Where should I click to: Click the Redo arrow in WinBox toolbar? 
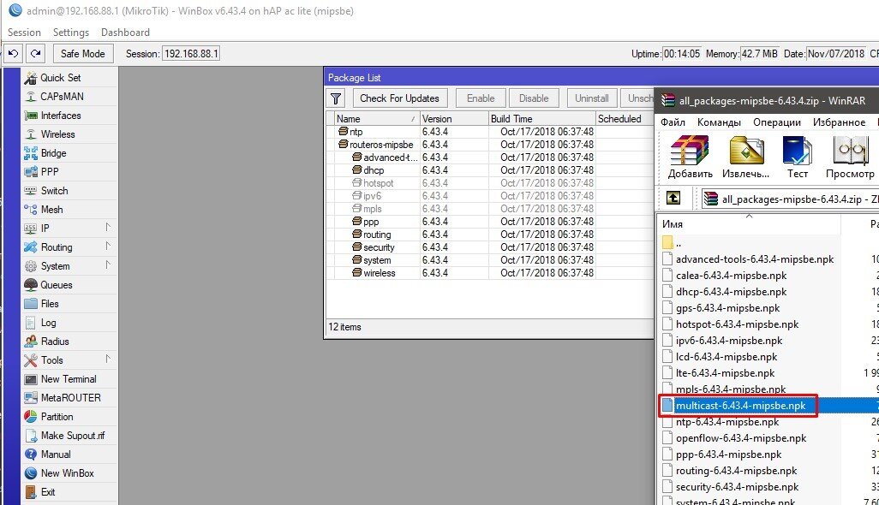35,54
